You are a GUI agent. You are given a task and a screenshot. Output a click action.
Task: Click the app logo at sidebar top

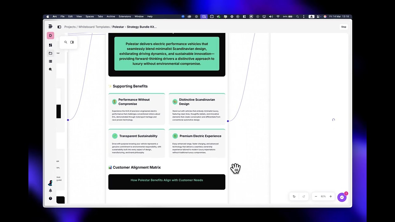tap(50, 27)
